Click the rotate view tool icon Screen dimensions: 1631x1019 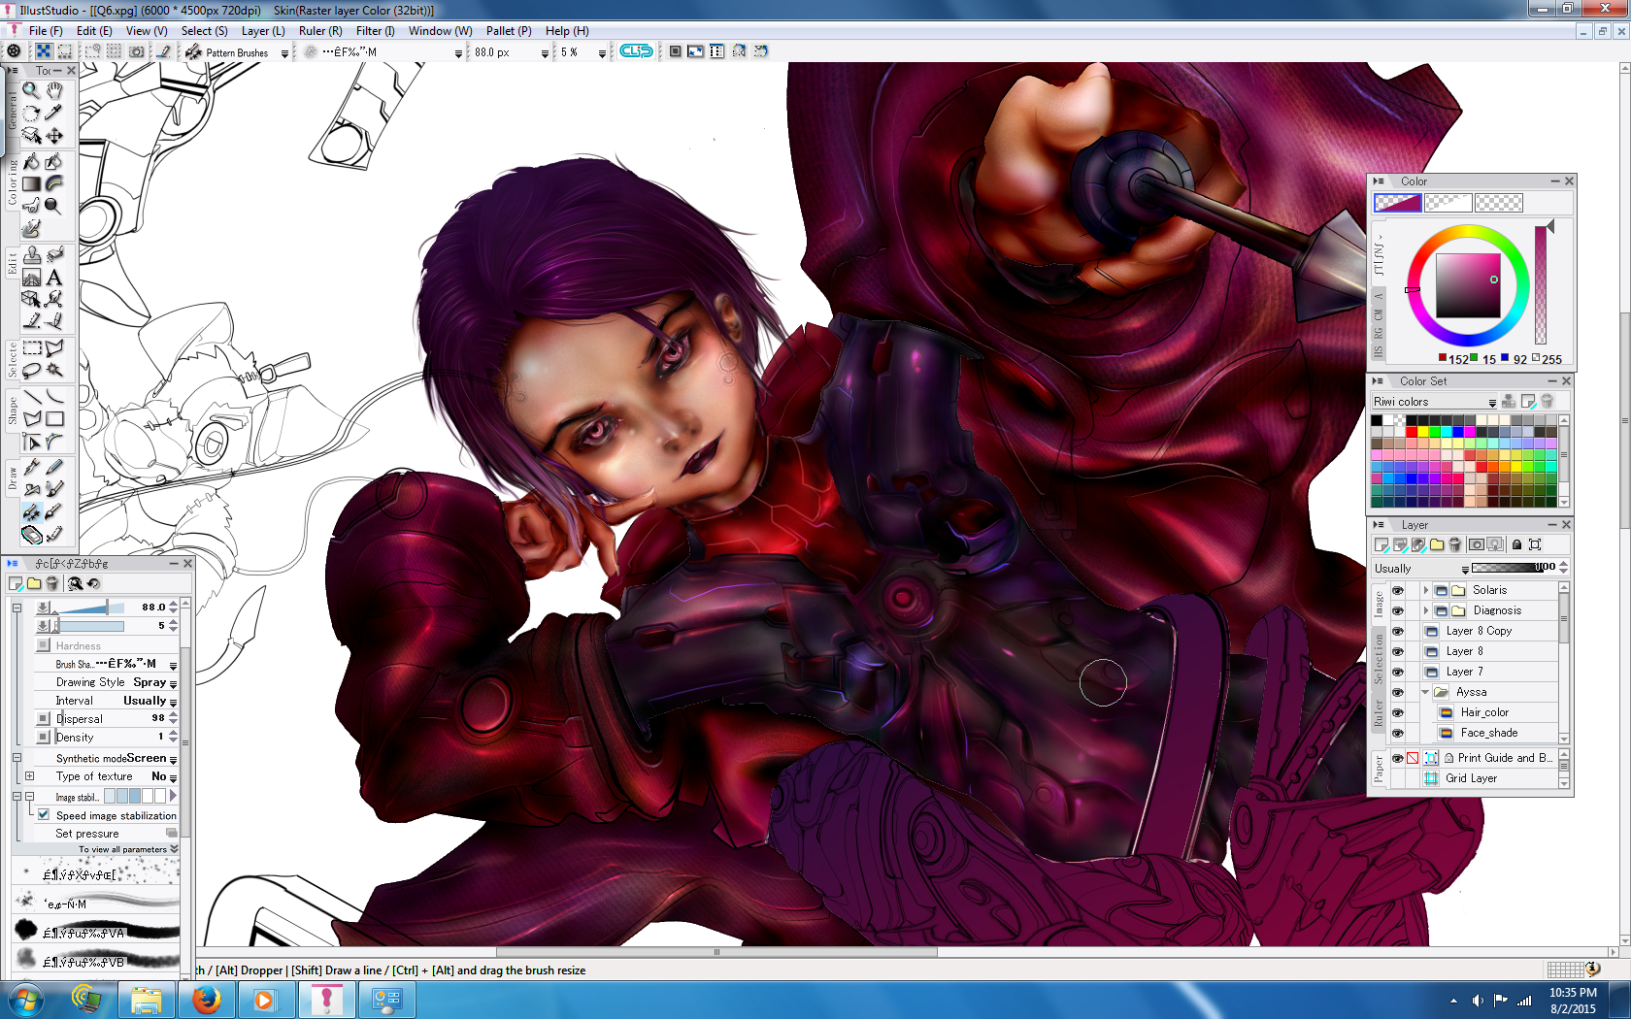[x=31, y=113]
